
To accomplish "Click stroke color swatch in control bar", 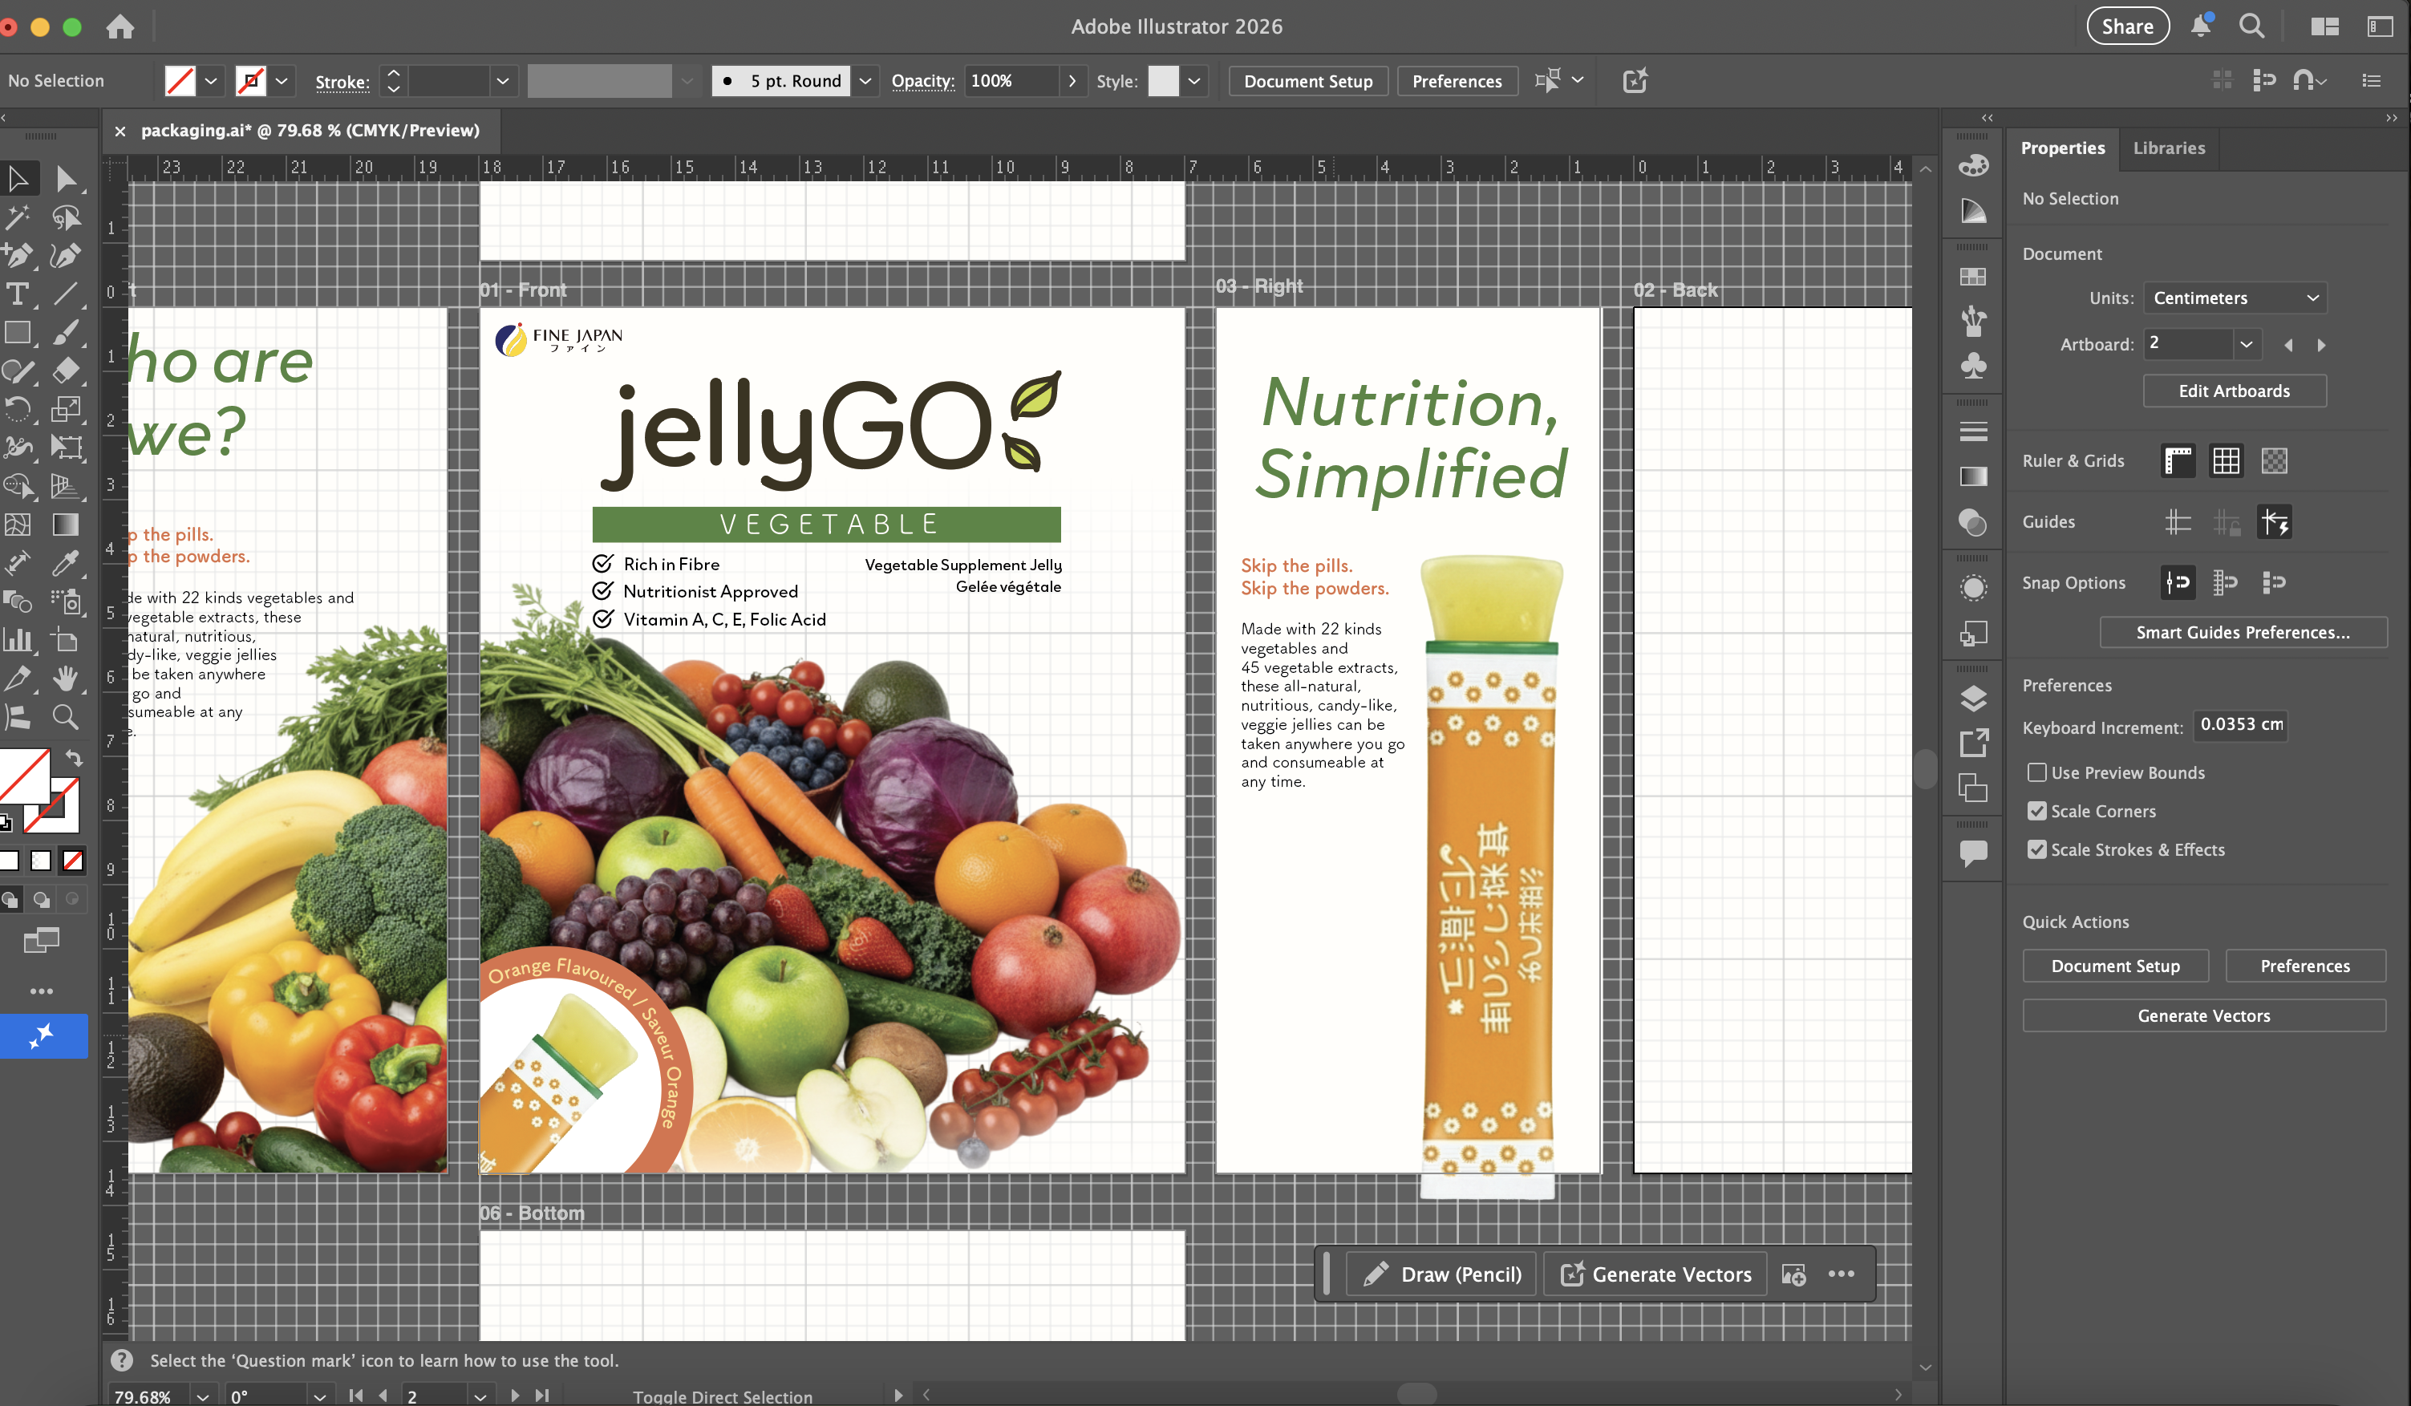I will [251, 81].
